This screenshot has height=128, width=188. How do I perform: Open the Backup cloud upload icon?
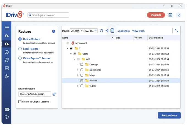[7, 36]
